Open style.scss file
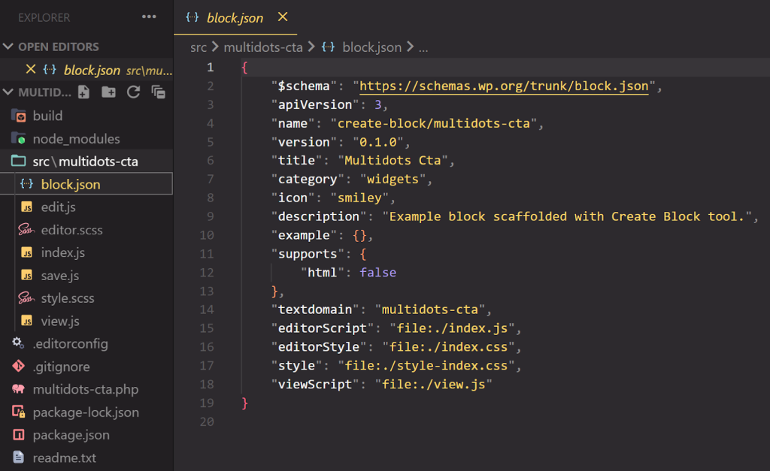The image size is (770, 471). click(x=68, y=298)
